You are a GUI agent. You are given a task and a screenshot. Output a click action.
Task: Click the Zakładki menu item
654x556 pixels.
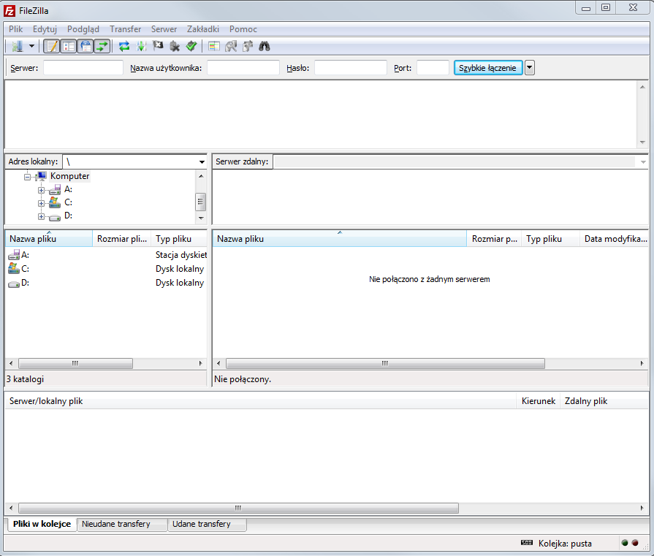click(202, 28)
